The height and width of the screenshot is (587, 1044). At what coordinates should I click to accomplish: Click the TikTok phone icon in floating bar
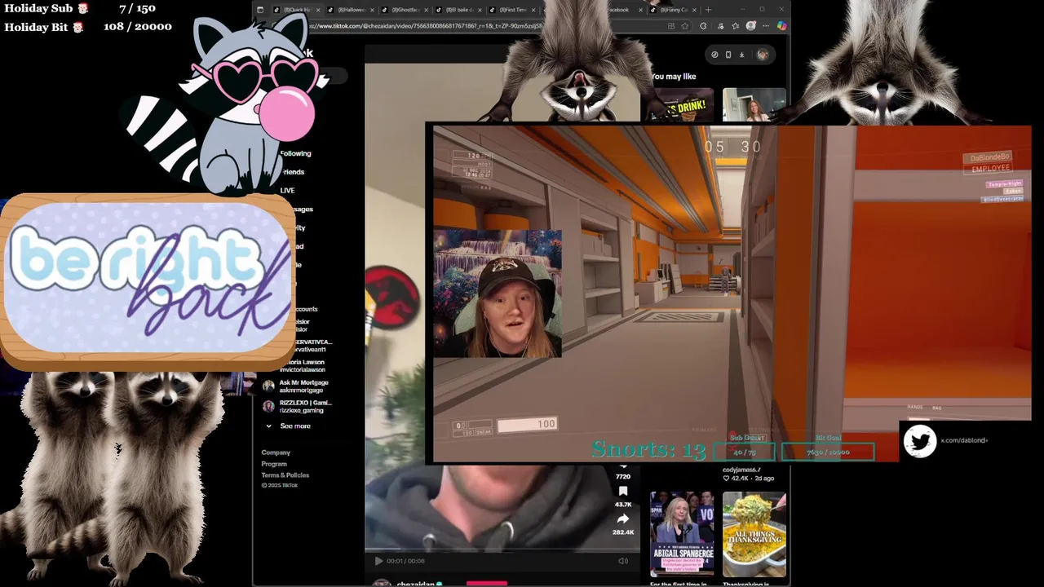click(728, 55)
